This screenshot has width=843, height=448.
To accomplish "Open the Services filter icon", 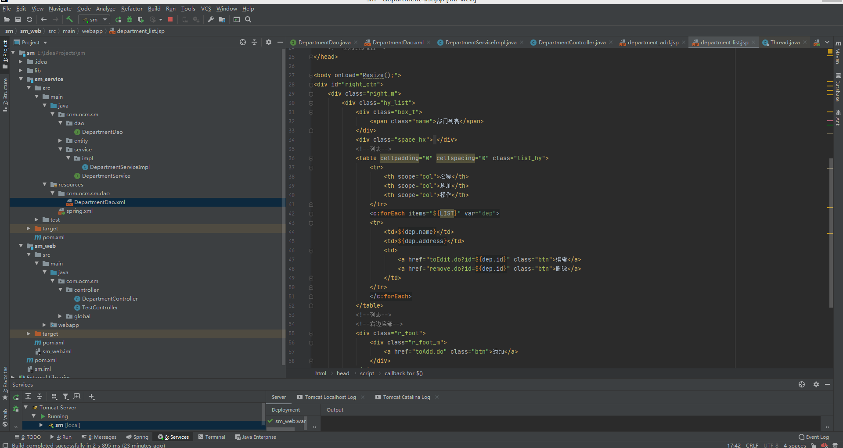I will tap(66, 396).
